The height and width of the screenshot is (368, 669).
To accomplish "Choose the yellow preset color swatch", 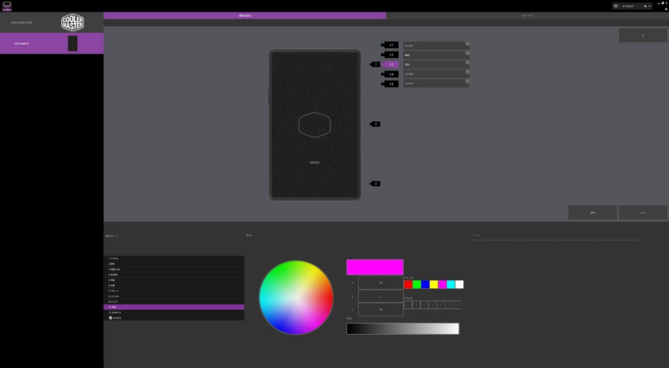I will click(434, 284).
